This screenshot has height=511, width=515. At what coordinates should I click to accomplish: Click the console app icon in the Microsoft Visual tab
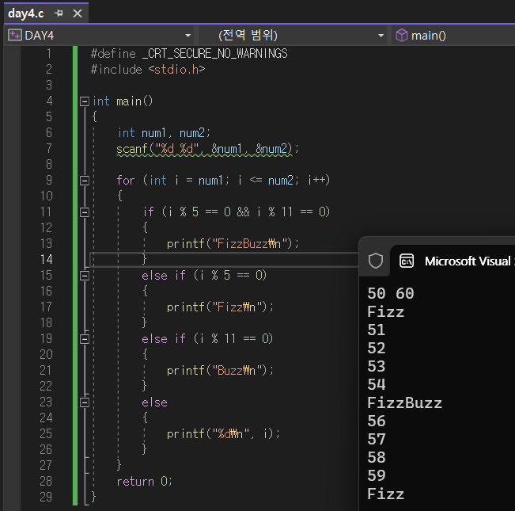[407, 261]
